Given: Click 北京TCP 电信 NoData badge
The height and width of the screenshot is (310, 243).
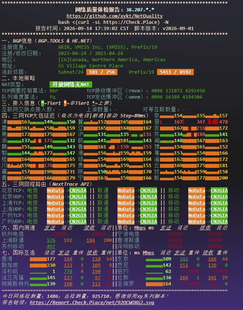Looking at the screenshot, I should pyautogui.click(x=55, y=191).
